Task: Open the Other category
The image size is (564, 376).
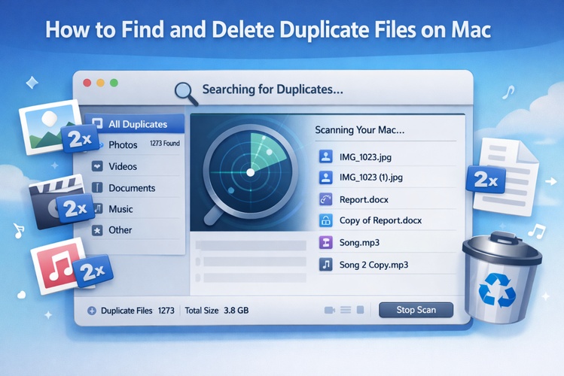Action: 135,230
